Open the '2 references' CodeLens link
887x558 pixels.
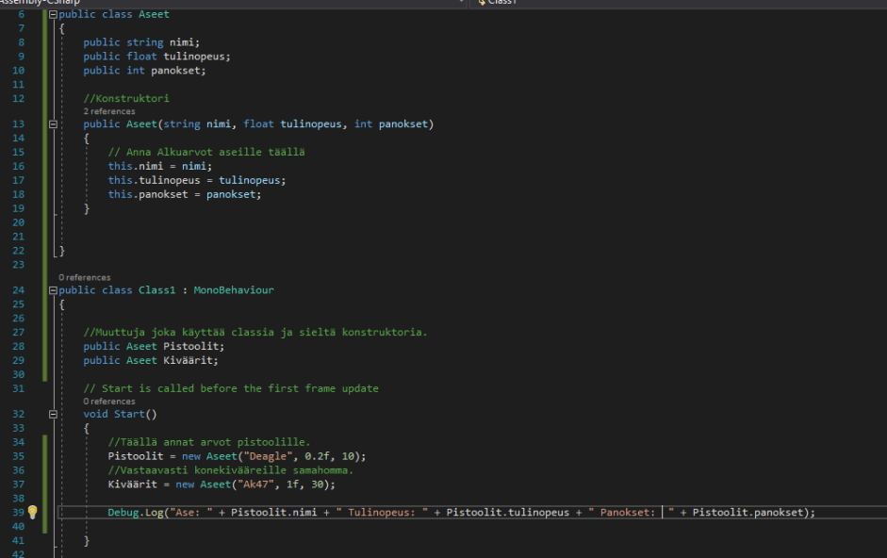(x=109, y=111)
